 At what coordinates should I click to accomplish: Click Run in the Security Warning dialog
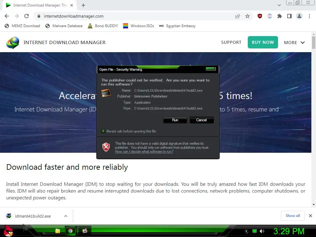(175, 120)
